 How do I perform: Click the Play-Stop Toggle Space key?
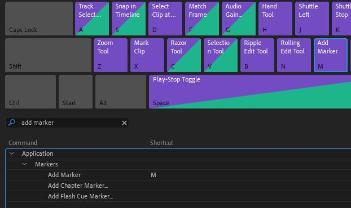click(250, 92)
